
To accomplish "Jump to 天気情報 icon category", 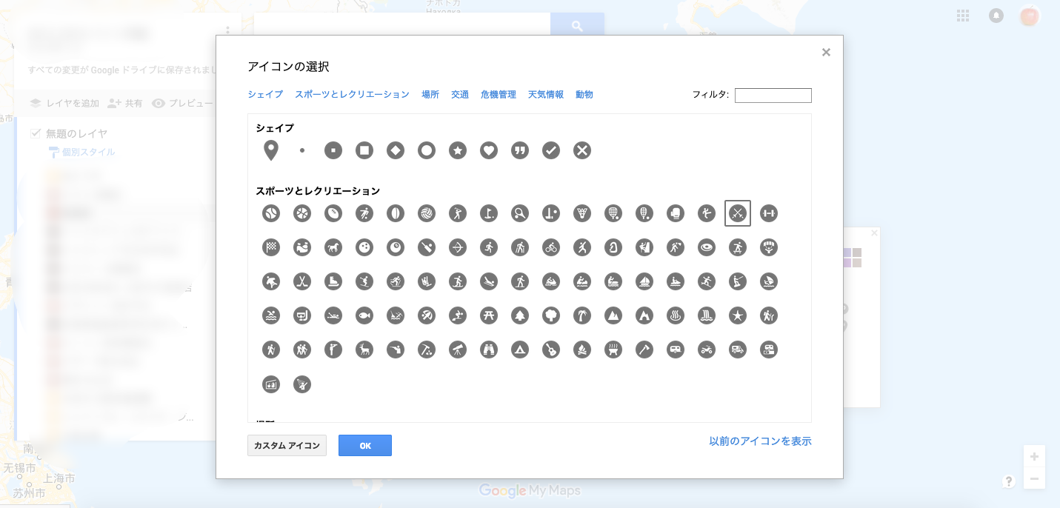I will click(546, 95).
